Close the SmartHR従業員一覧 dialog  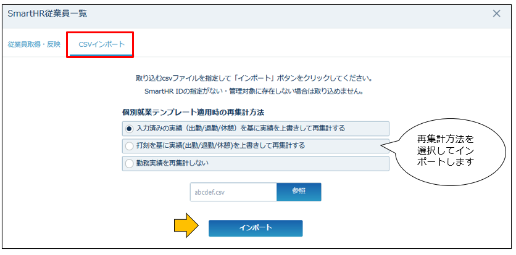[496, 14]
